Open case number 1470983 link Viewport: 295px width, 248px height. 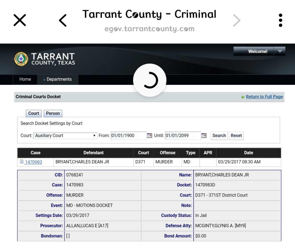[33, 162]
